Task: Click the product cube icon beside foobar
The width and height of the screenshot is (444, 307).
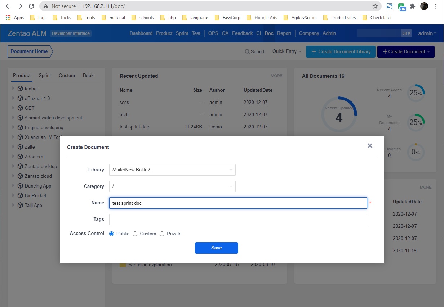Action: (x=20, y=89)
